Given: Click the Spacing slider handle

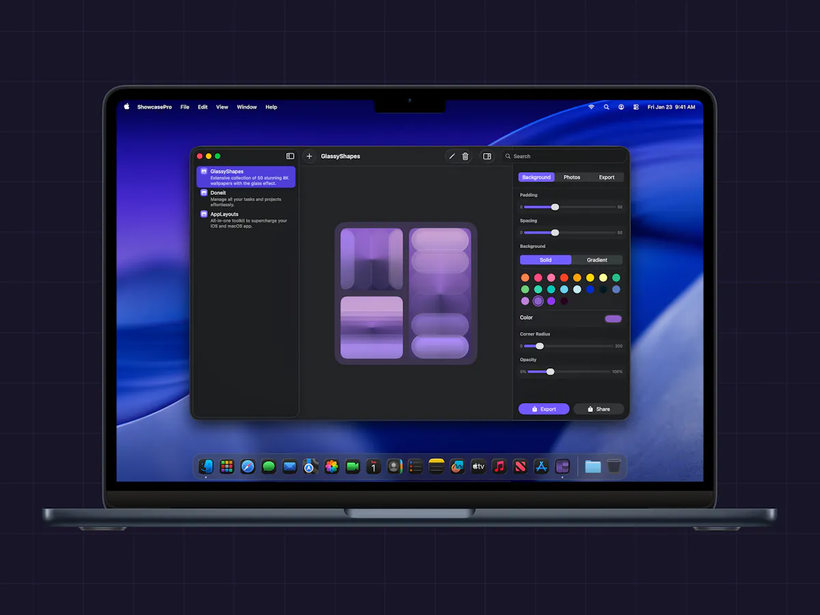Looking at the screenshot, I should [555, 232].
